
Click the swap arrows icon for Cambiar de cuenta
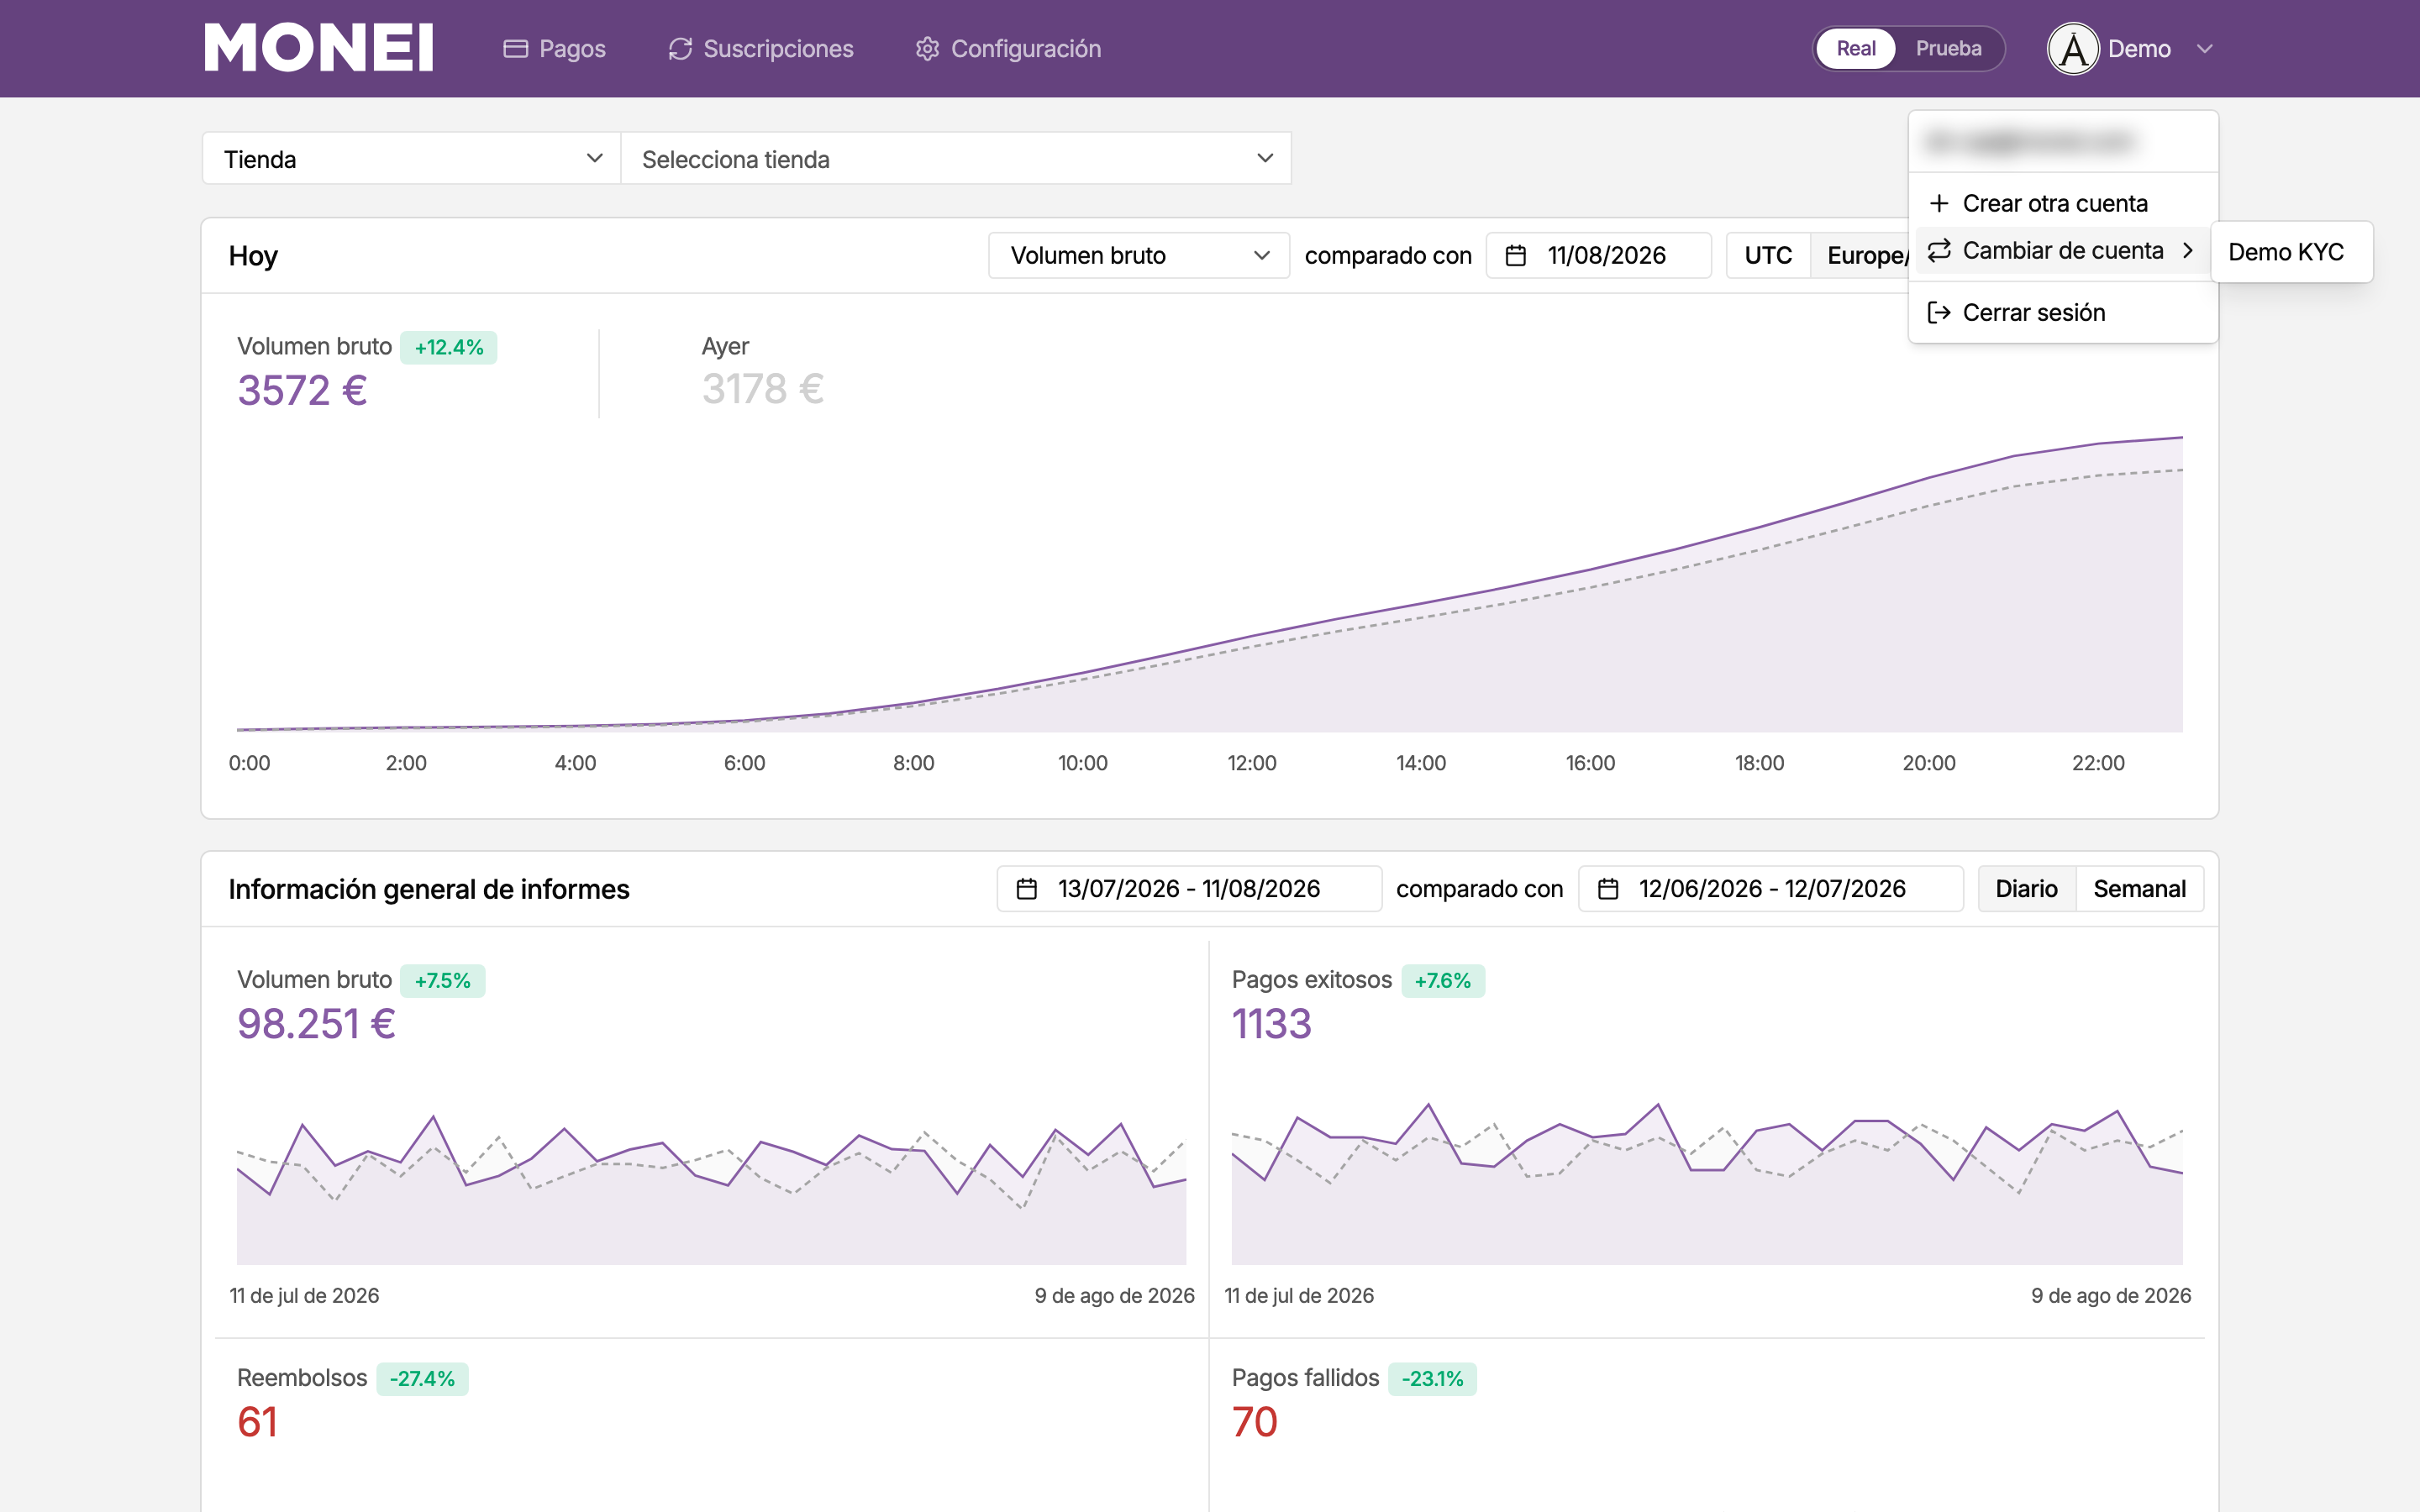(x=1939, y=251)
